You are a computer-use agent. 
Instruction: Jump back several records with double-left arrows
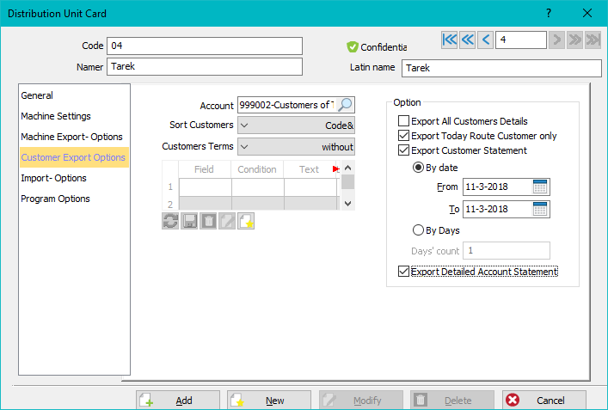468,40
